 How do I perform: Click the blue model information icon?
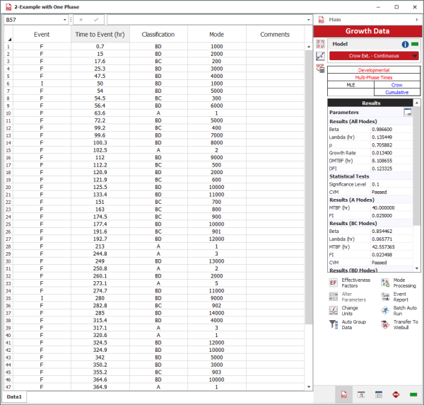(406, 44)
